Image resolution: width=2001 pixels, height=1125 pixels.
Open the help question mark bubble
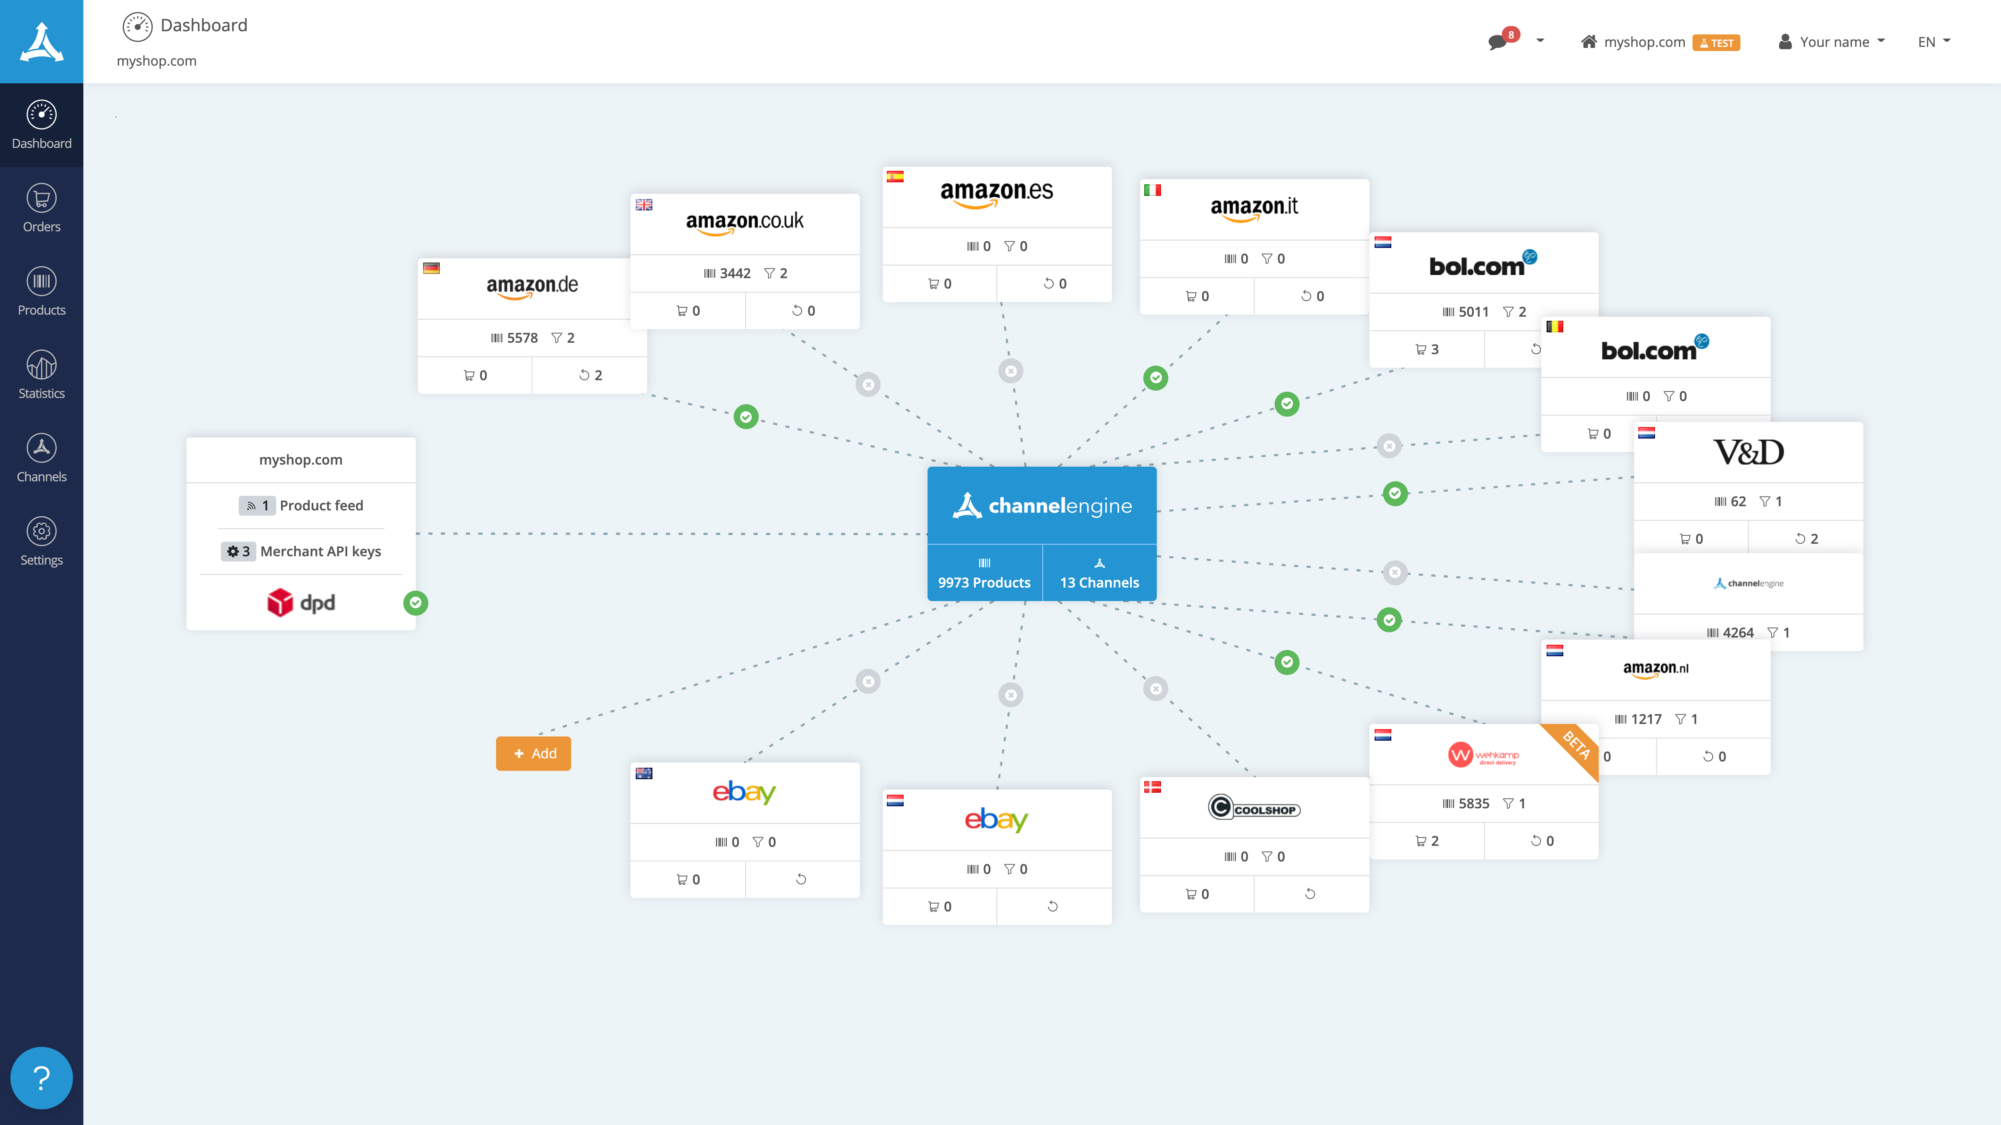[41, 1078]
